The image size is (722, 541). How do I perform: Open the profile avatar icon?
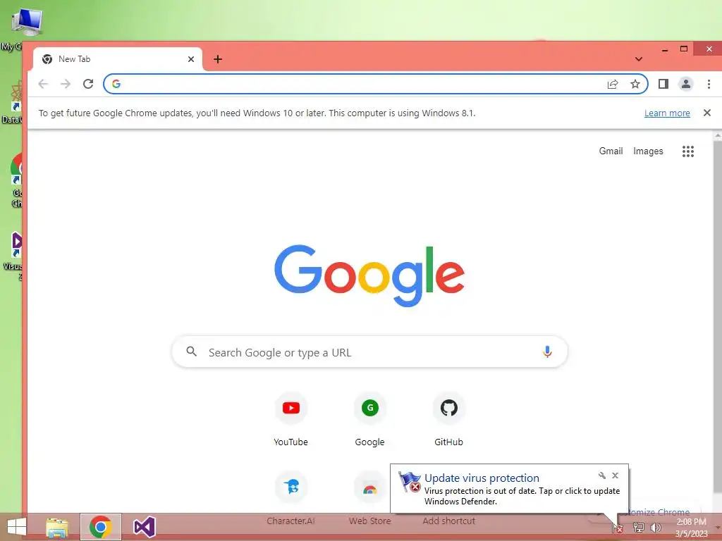click(685, 84)
